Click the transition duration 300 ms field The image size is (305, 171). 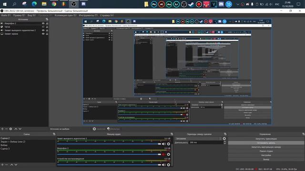click(x=206, y=142)
